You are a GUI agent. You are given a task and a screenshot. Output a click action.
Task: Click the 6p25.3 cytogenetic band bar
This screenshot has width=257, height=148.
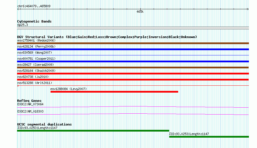(x=133, y=28)
